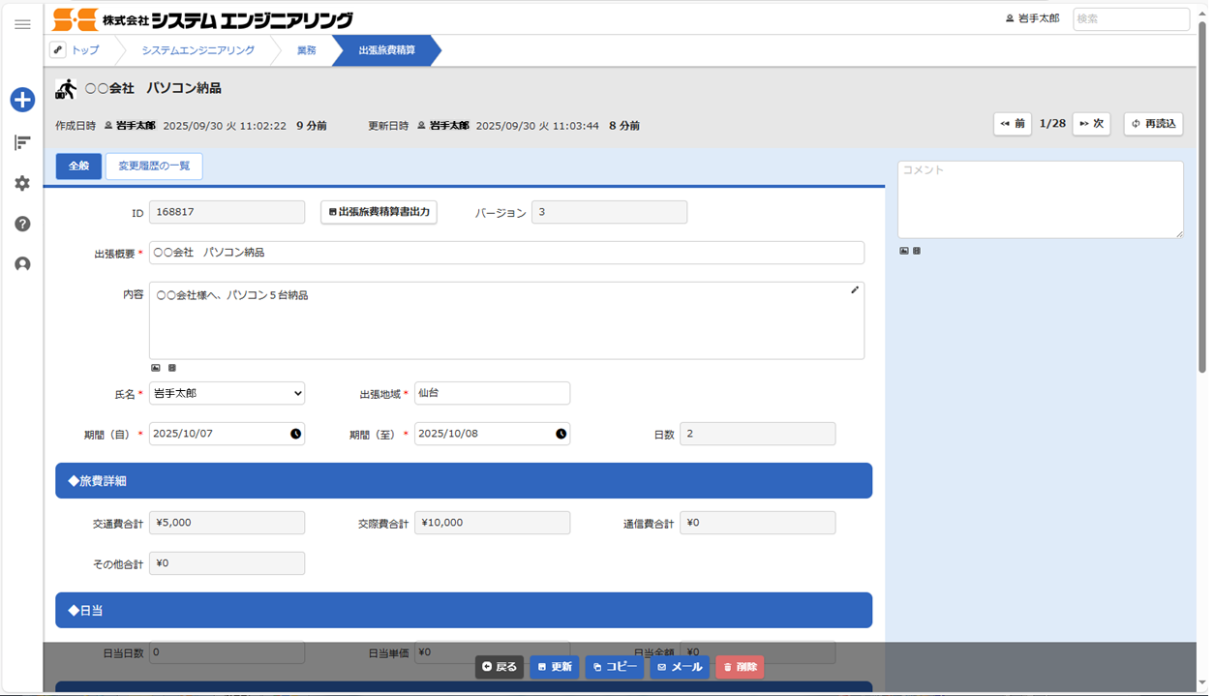Open the user account sidebar icon
The image size is (1214, 696).
tap(22, 264)
